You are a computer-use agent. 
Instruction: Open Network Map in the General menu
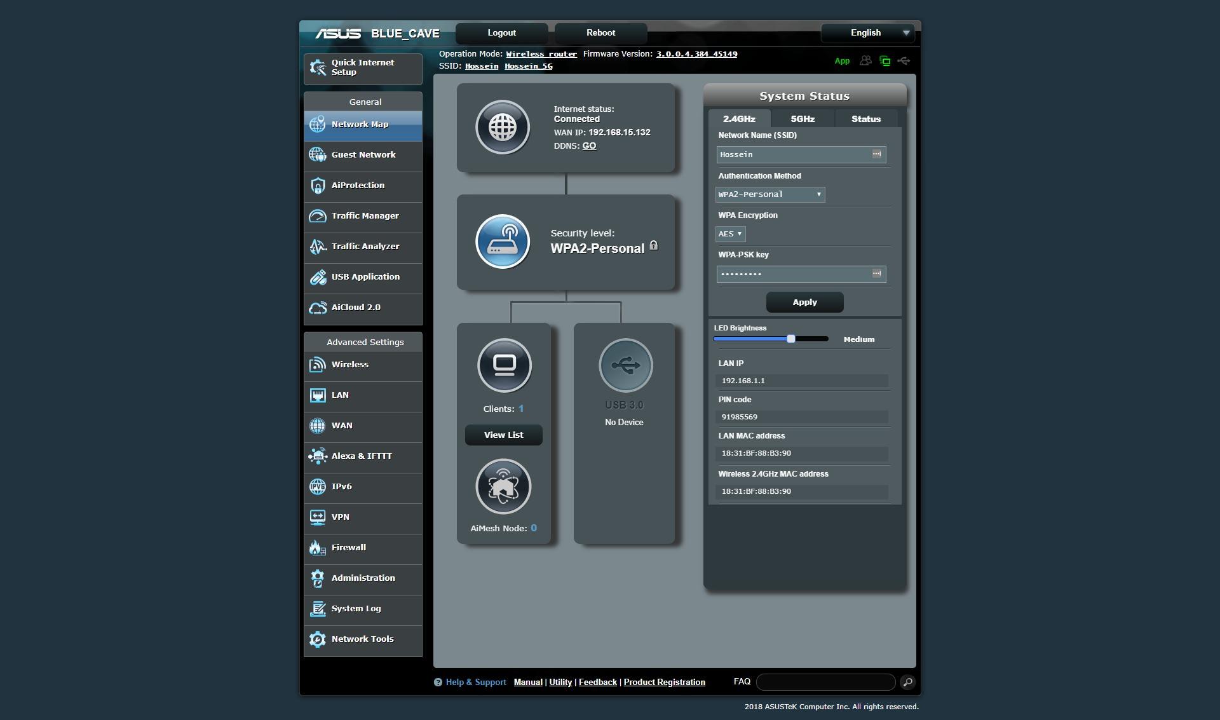[363, 125]
